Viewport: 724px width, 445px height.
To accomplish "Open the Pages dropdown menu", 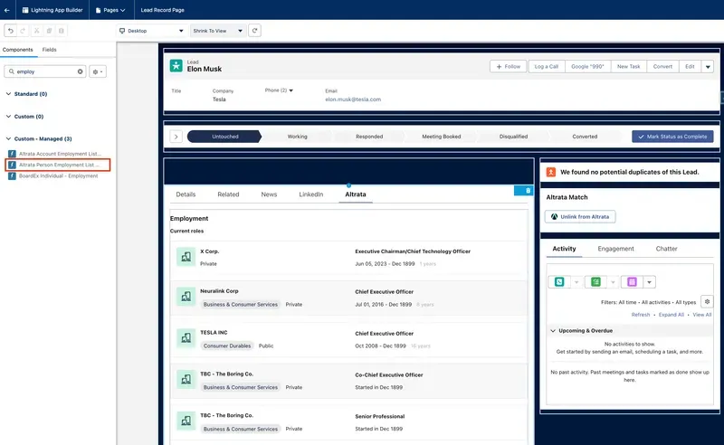I will 110,10.
